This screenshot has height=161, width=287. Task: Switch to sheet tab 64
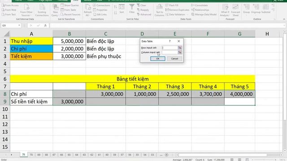pyautogui.click(x=77, y=155)
